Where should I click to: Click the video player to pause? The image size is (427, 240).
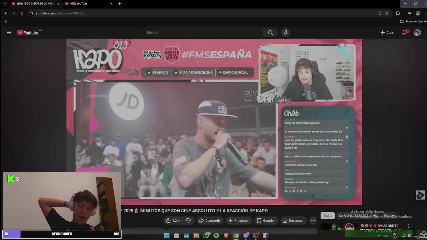click(214, 122)
